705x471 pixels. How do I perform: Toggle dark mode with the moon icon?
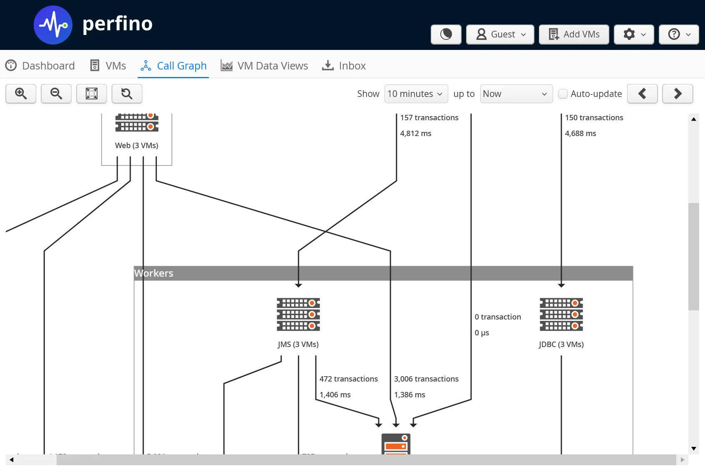[446, 34]
